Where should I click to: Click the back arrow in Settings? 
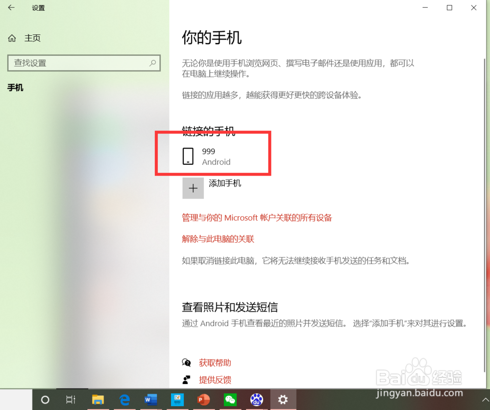[11, 8]
